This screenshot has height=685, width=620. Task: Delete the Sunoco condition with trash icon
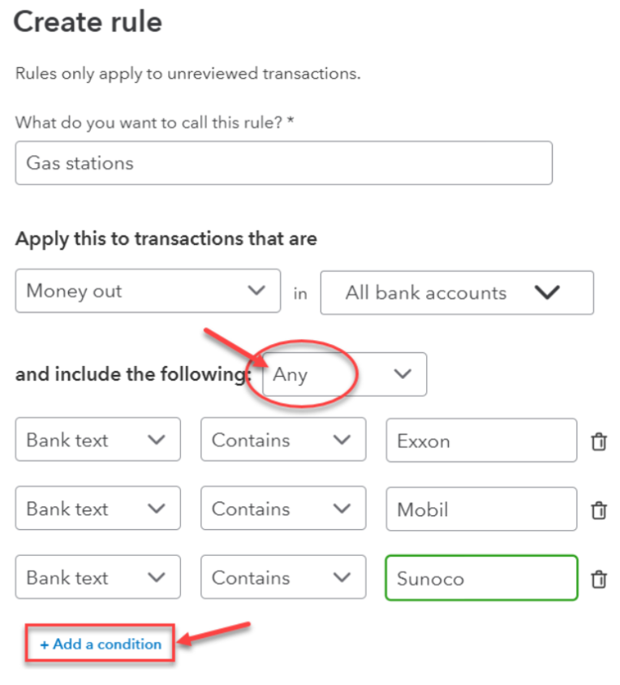tap(599, 579)
